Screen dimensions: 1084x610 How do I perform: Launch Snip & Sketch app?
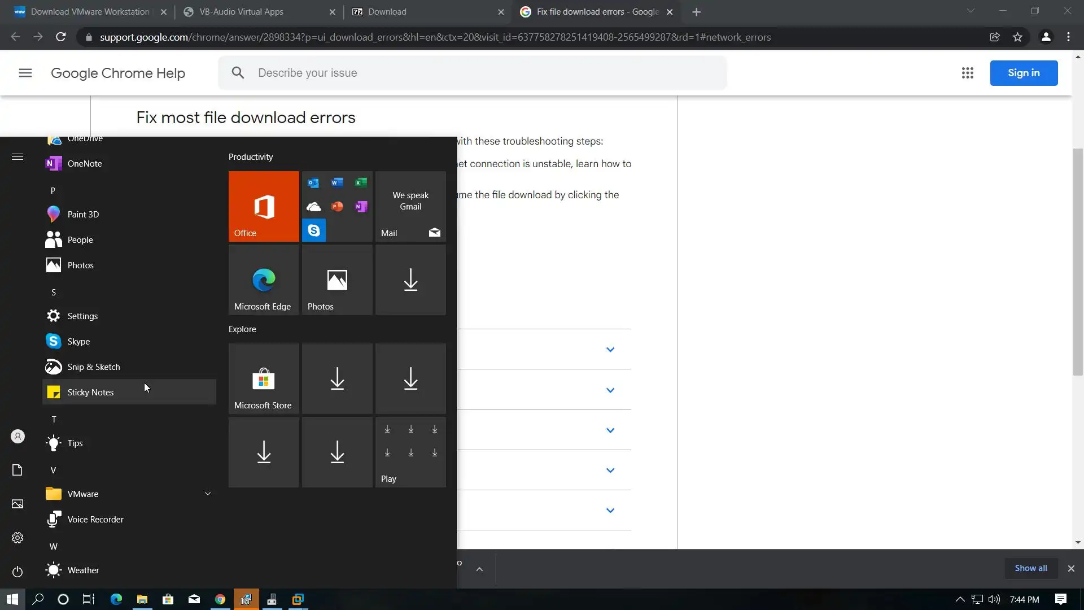click(x=93, y=367)
